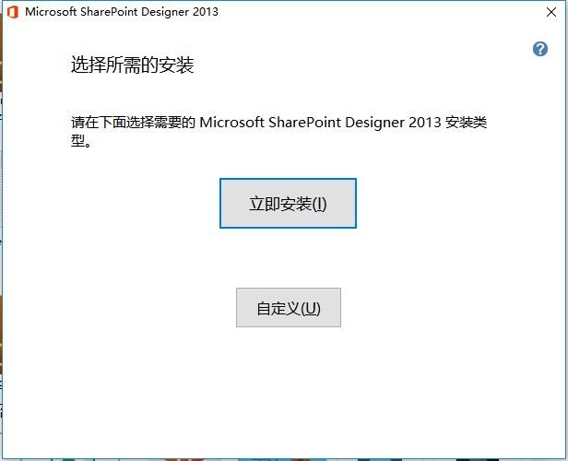Click the Office logo in title bar
The image size is (568, 461).
point(13,12)
